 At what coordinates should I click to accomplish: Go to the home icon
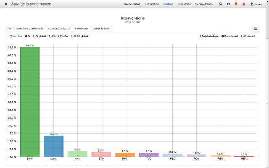pyautogui.click(x=6, y=4)
